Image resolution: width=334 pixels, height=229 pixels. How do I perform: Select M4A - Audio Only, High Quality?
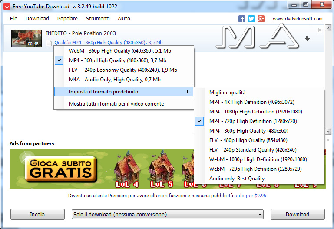coord(123,80)
